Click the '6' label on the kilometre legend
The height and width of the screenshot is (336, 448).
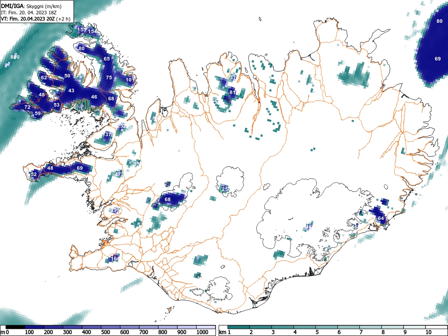click(339, 332)
